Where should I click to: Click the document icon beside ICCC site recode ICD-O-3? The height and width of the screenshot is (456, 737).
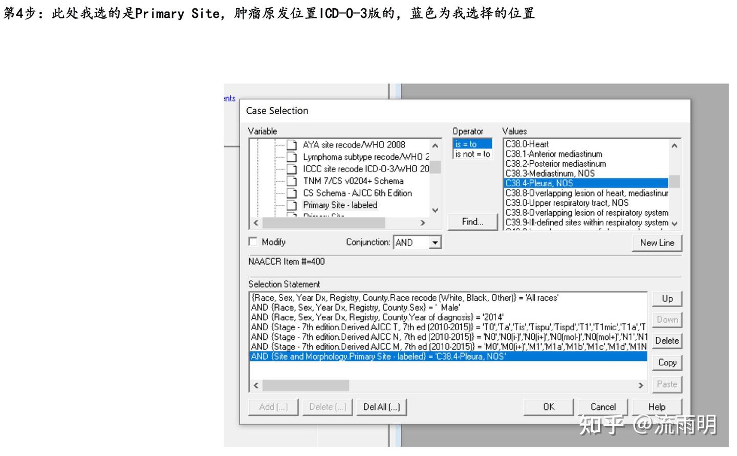(x=293, y=169)
